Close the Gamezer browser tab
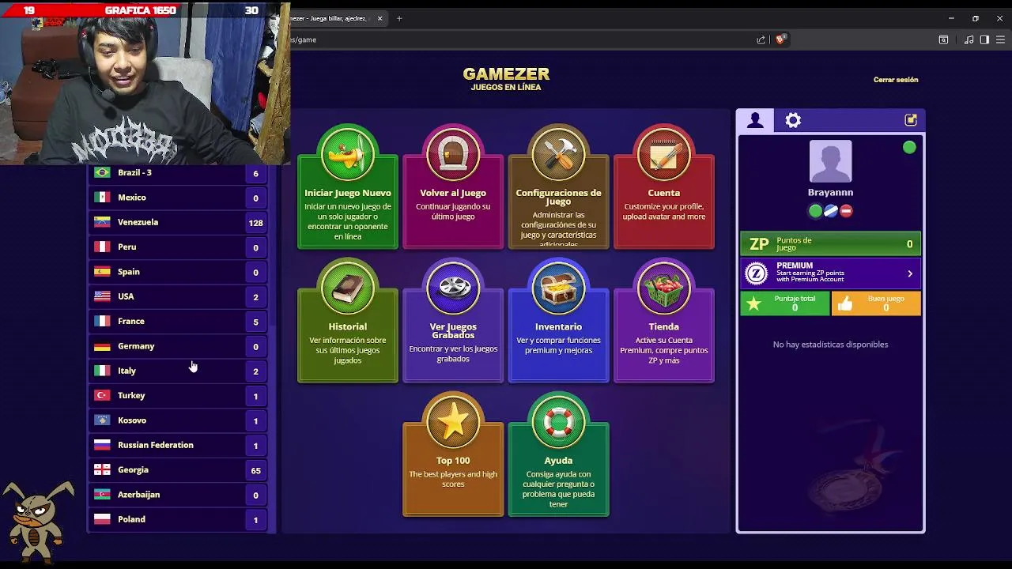Screen dimensions: 1012x569 [x=379, y=18]
